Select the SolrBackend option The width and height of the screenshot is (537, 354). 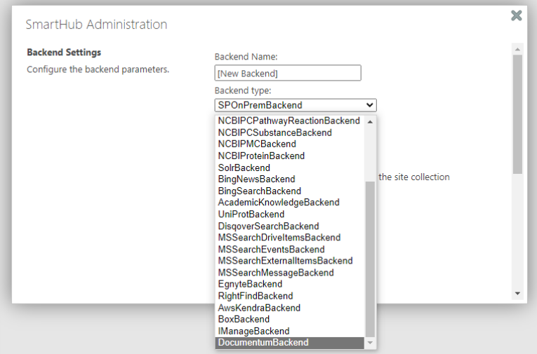(244, 168)
